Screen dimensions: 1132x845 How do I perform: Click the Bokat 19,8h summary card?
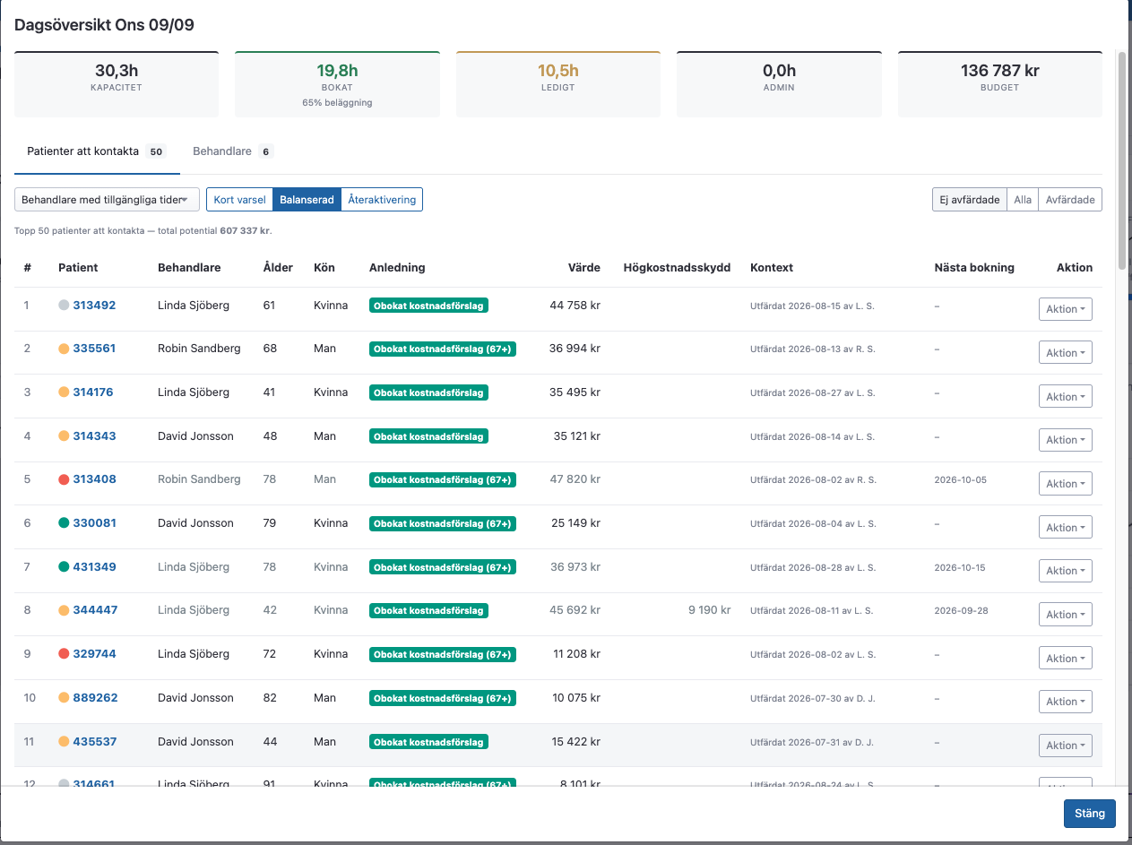(337, 84)
